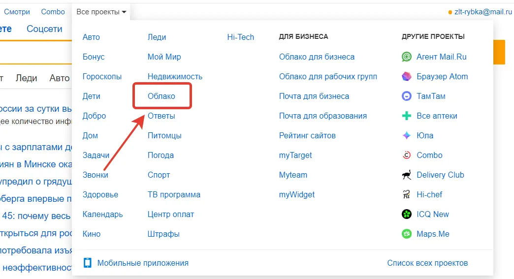Switch to the Соцсети tab

tap(44, 29)
